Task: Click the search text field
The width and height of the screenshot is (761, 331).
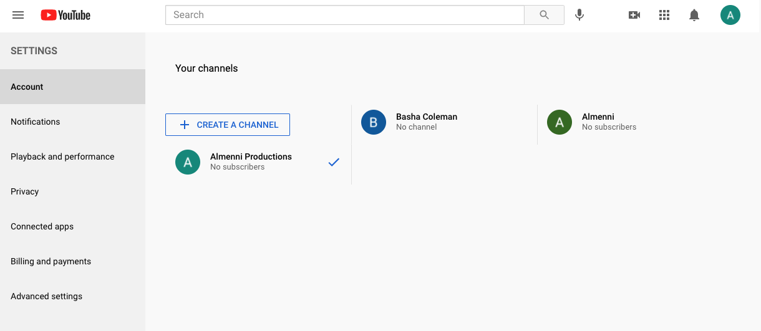Action: 344,15
